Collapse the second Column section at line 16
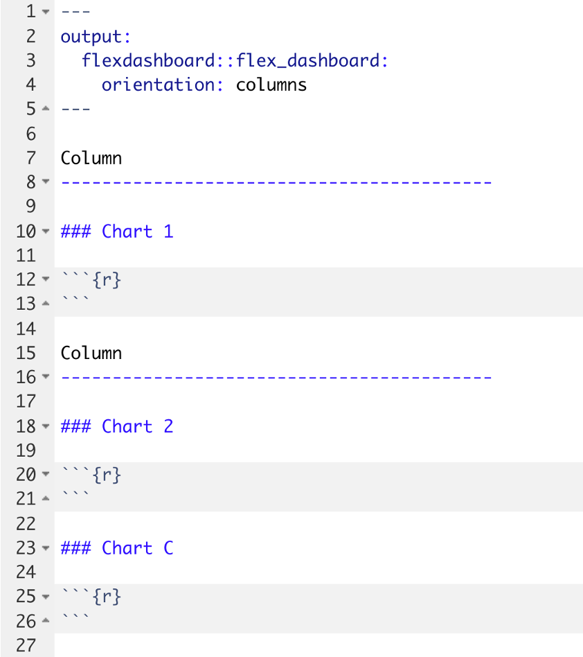Screen dimensions: 583x657 click(x=46, y=377)
